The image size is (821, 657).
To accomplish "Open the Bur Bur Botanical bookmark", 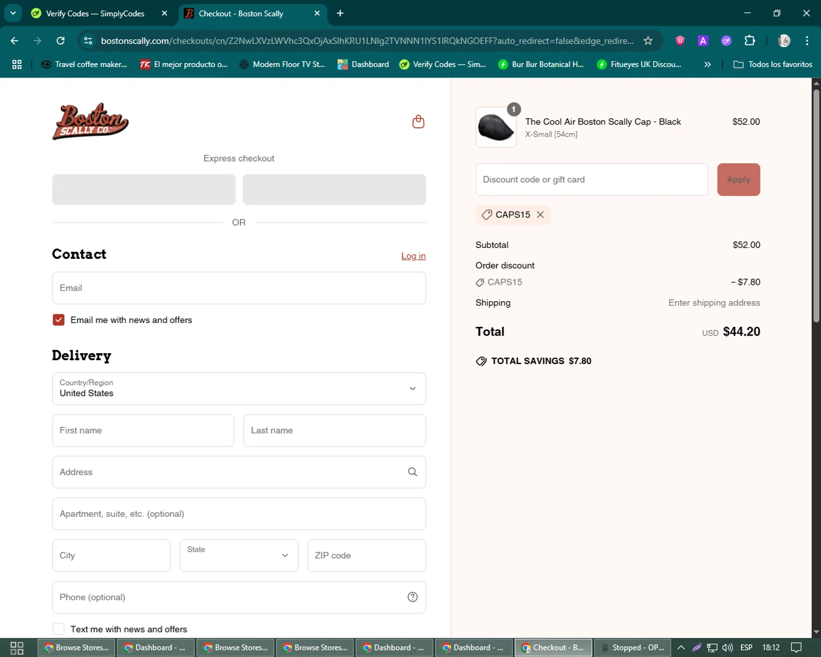I will tap(541, 65).
